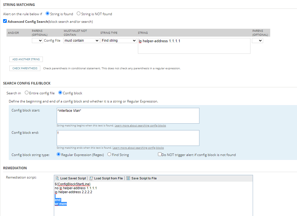Choose 'Entire config file' search option
297x216 pixels.
27,93
